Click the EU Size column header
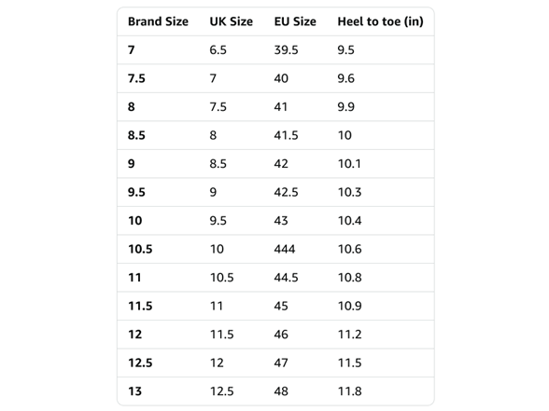Image resolution: width=549 pixels, height=411 pixels. point(295,21)
